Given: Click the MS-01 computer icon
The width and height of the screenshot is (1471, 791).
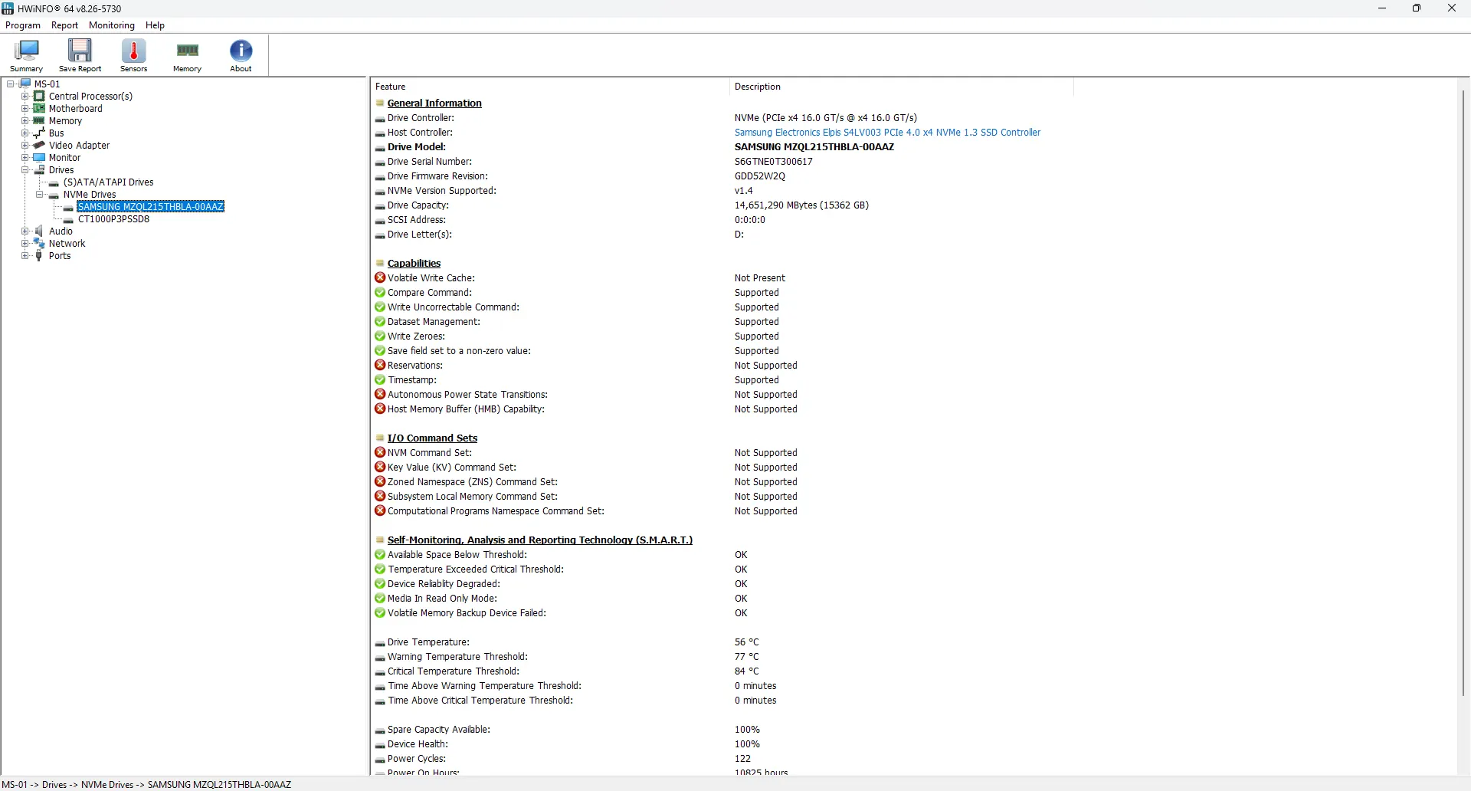Looking at the screenshot, I should (x=25, y=84).
